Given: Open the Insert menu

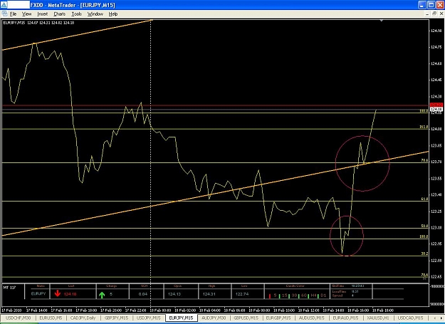Looking at the screenshot, I should click(43, 14).
